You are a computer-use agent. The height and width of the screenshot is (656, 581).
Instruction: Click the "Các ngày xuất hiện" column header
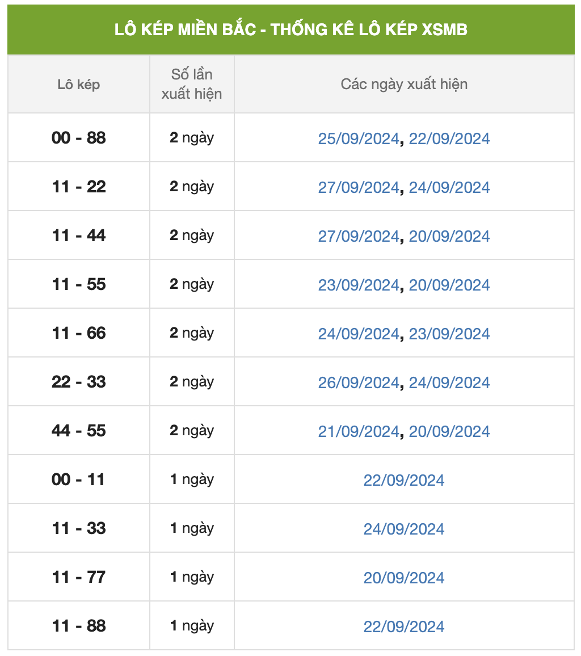404,85
